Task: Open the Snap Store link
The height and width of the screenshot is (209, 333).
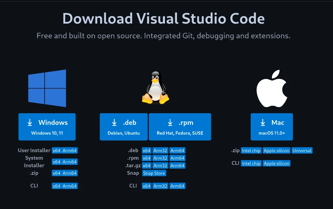Action: (x=154, y=173)
